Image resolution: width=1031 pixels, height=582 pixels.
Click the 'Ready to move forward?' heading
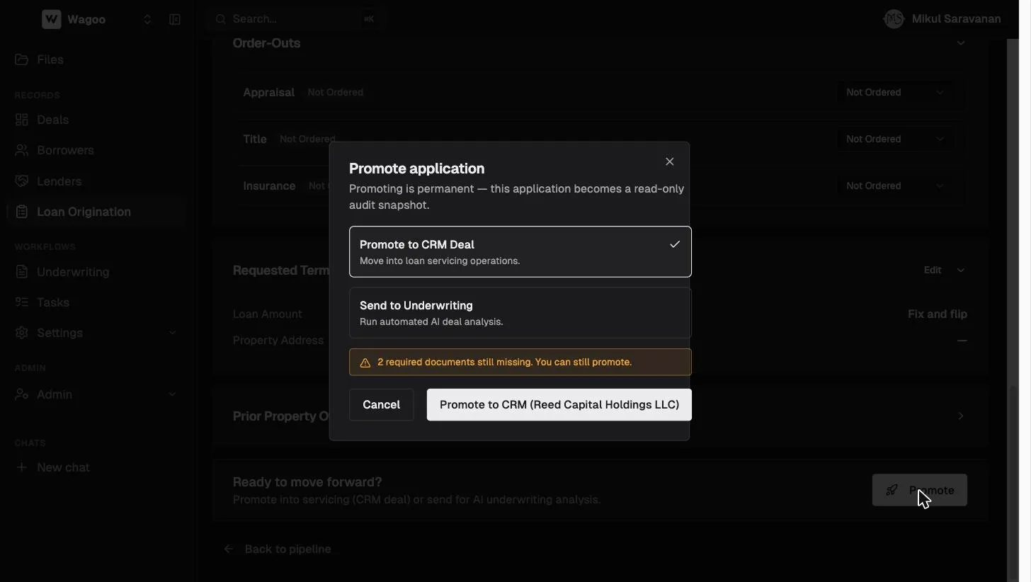(307, 482)
